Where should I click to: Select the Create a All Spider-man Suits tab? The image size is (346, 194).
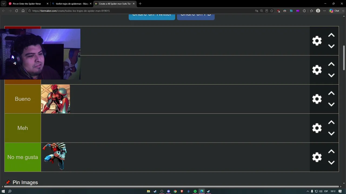(x=115, y=4)
